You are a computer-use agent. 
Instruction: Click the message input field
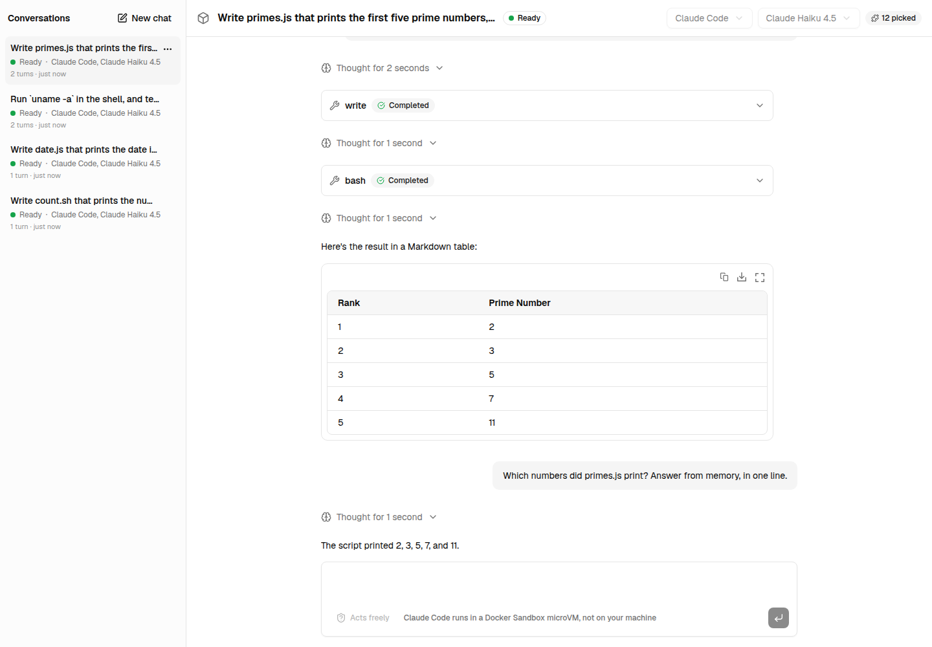pyautogui.click(x=559, y=584)
